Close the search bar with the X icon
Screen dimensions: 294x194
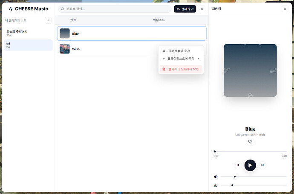point(202,9)
